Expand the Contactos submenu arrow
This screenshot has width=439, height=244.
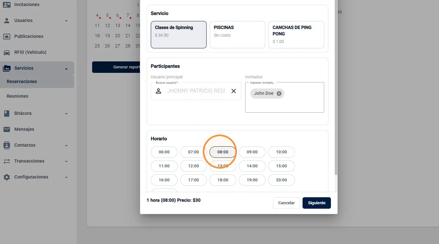pyautogui.click(x=66, y=145)
